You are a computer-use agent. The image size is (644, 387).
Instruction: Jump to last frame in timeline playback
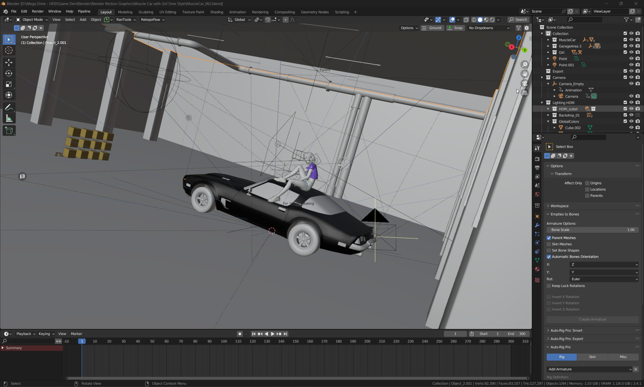(x=285, y=334)
